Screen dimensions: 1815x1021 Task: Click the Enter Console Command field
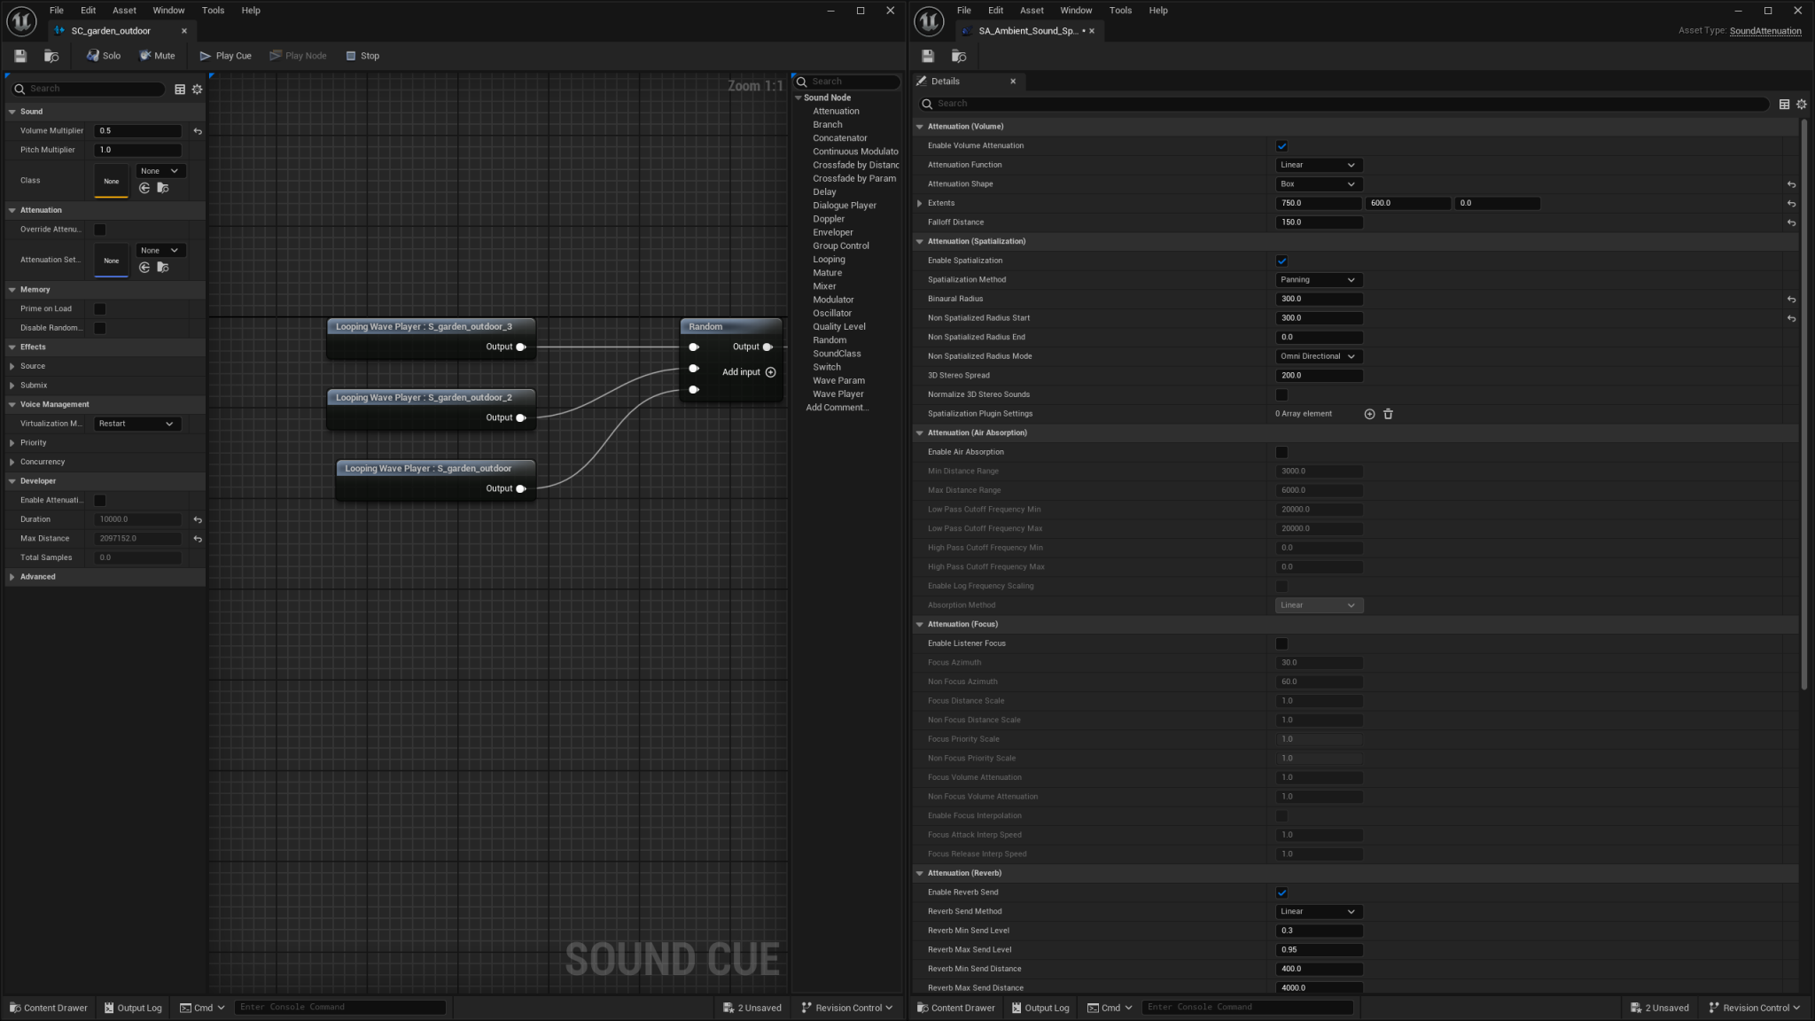pyautogui.click(x=340, y=1007)
